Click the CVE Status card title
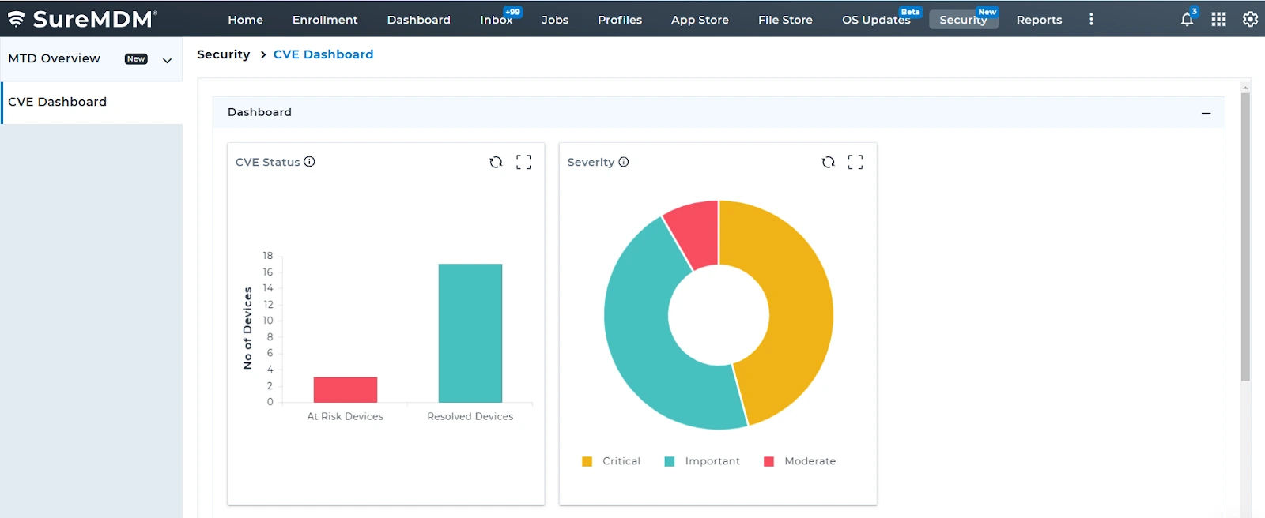1265x518 pixels. pyautogui.click(x=268, y=162)
